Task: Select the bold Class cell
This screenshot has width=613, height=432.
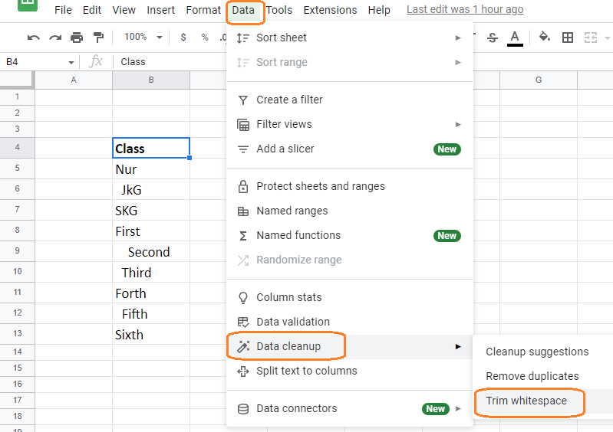Action: (151, 148)
